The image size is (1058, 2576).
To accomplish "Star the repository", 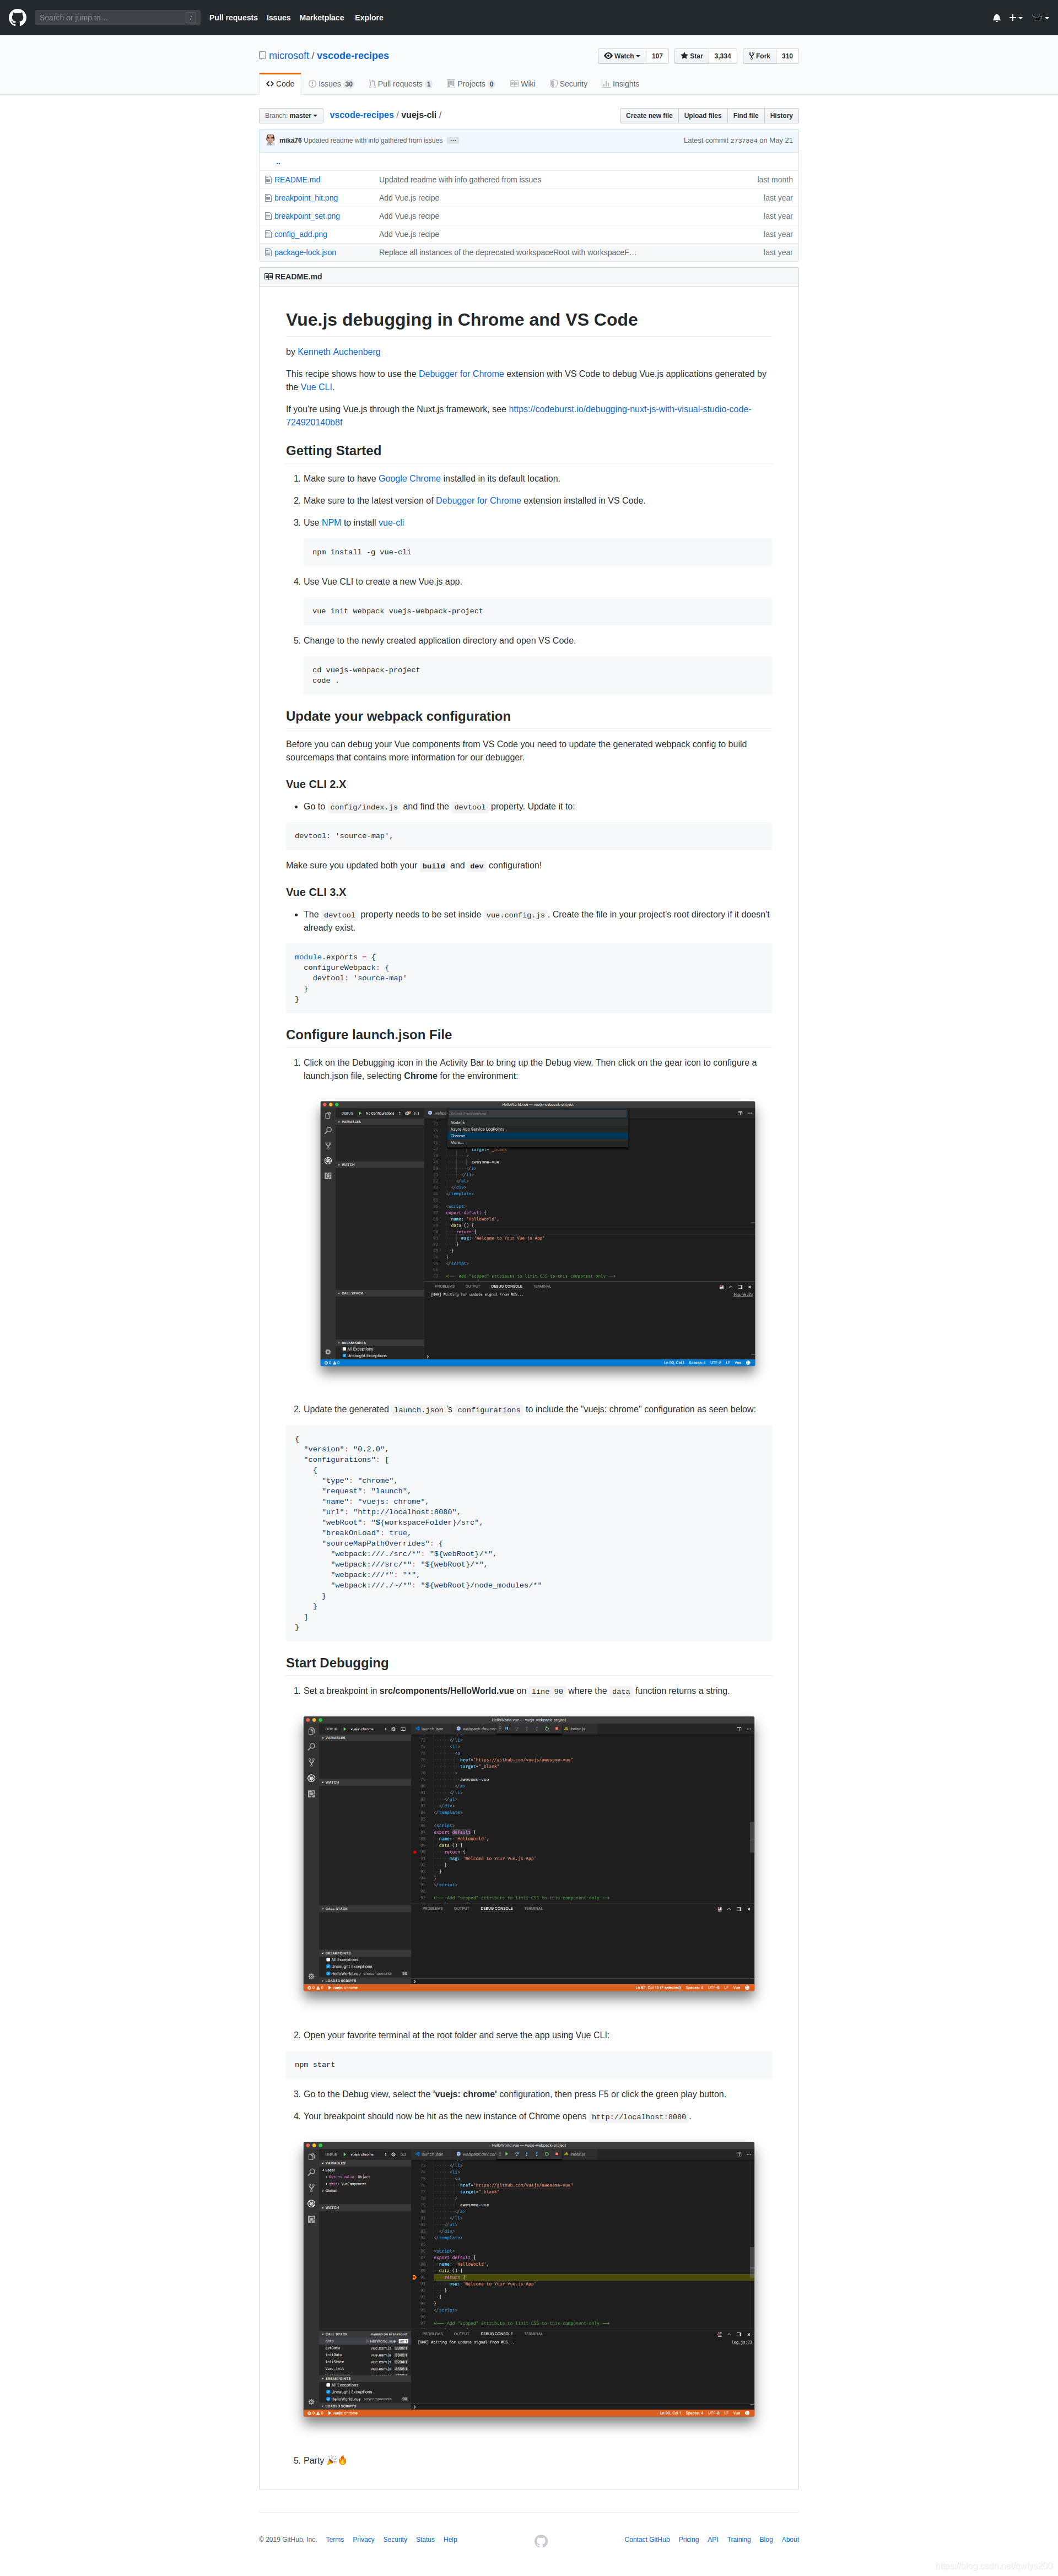I will (x=691, y=56).
